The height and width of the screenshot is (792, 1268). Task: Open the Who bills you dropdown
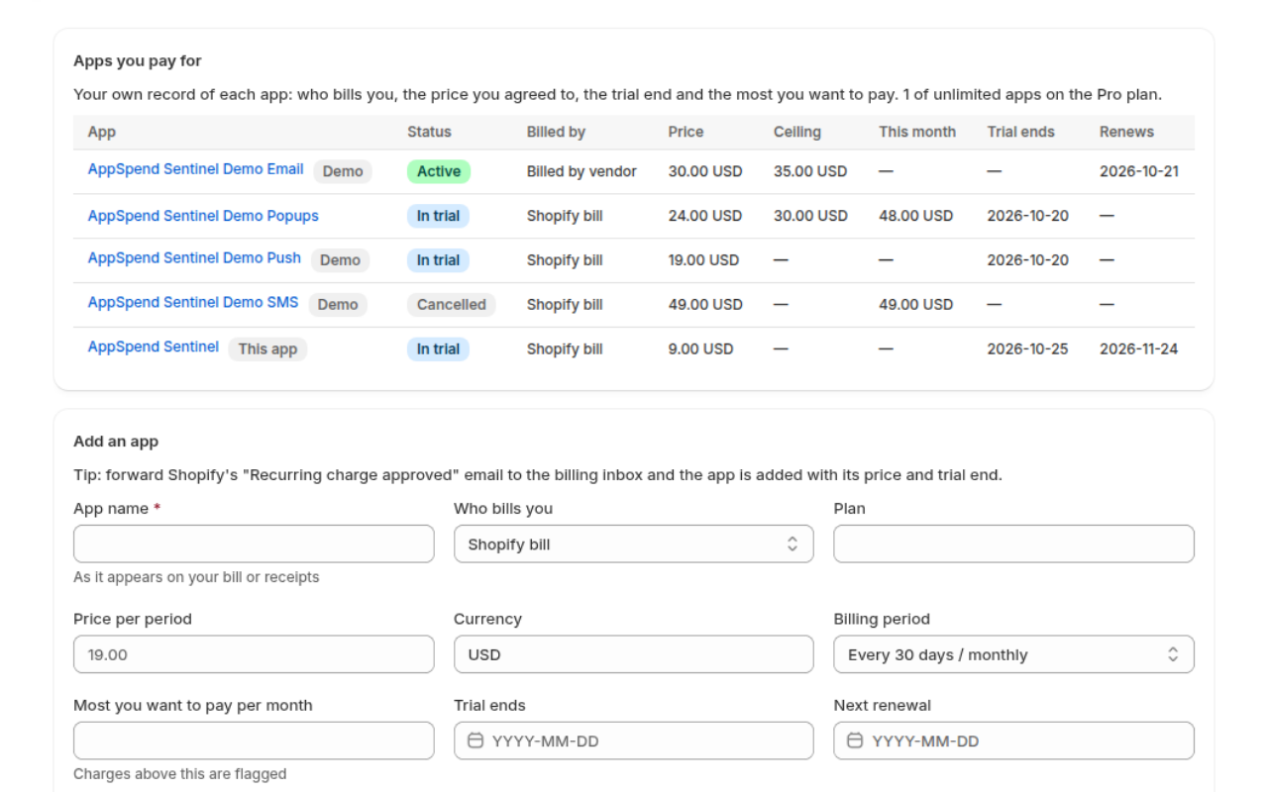click(634, 544)
